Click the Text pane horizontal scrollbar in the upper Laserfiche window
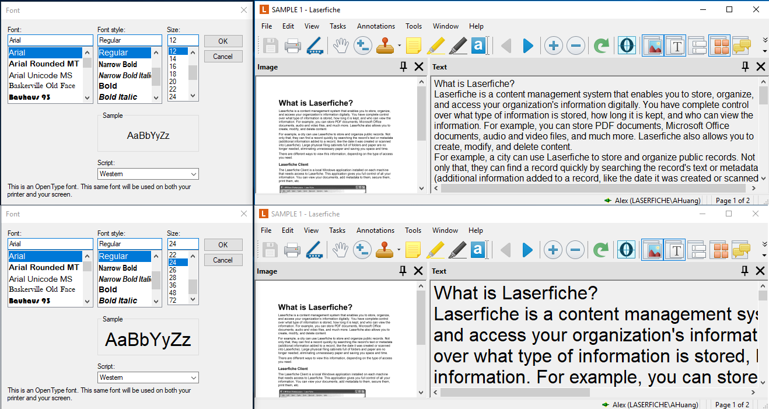The width and height of the screenshot is (769, 409). (x=595, y=188)
